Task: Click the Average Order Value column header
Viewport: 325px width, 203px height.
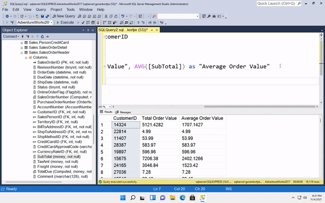Action: pos(203,118)
